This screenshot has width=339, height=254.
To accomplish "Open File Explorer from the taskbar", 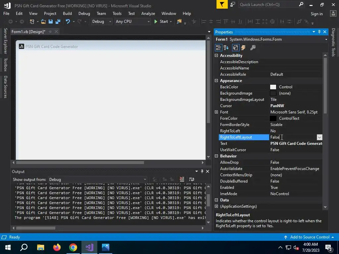I will [x=41, y=247].
